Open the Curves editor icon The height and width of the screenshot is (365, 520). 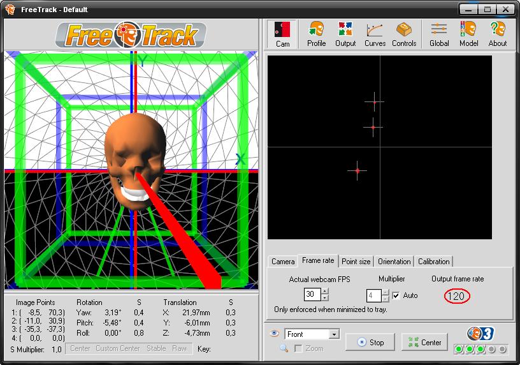(x=375, y=34)
